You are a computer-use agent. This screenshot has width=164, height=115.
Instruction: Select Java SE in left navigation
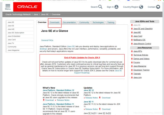20,22
